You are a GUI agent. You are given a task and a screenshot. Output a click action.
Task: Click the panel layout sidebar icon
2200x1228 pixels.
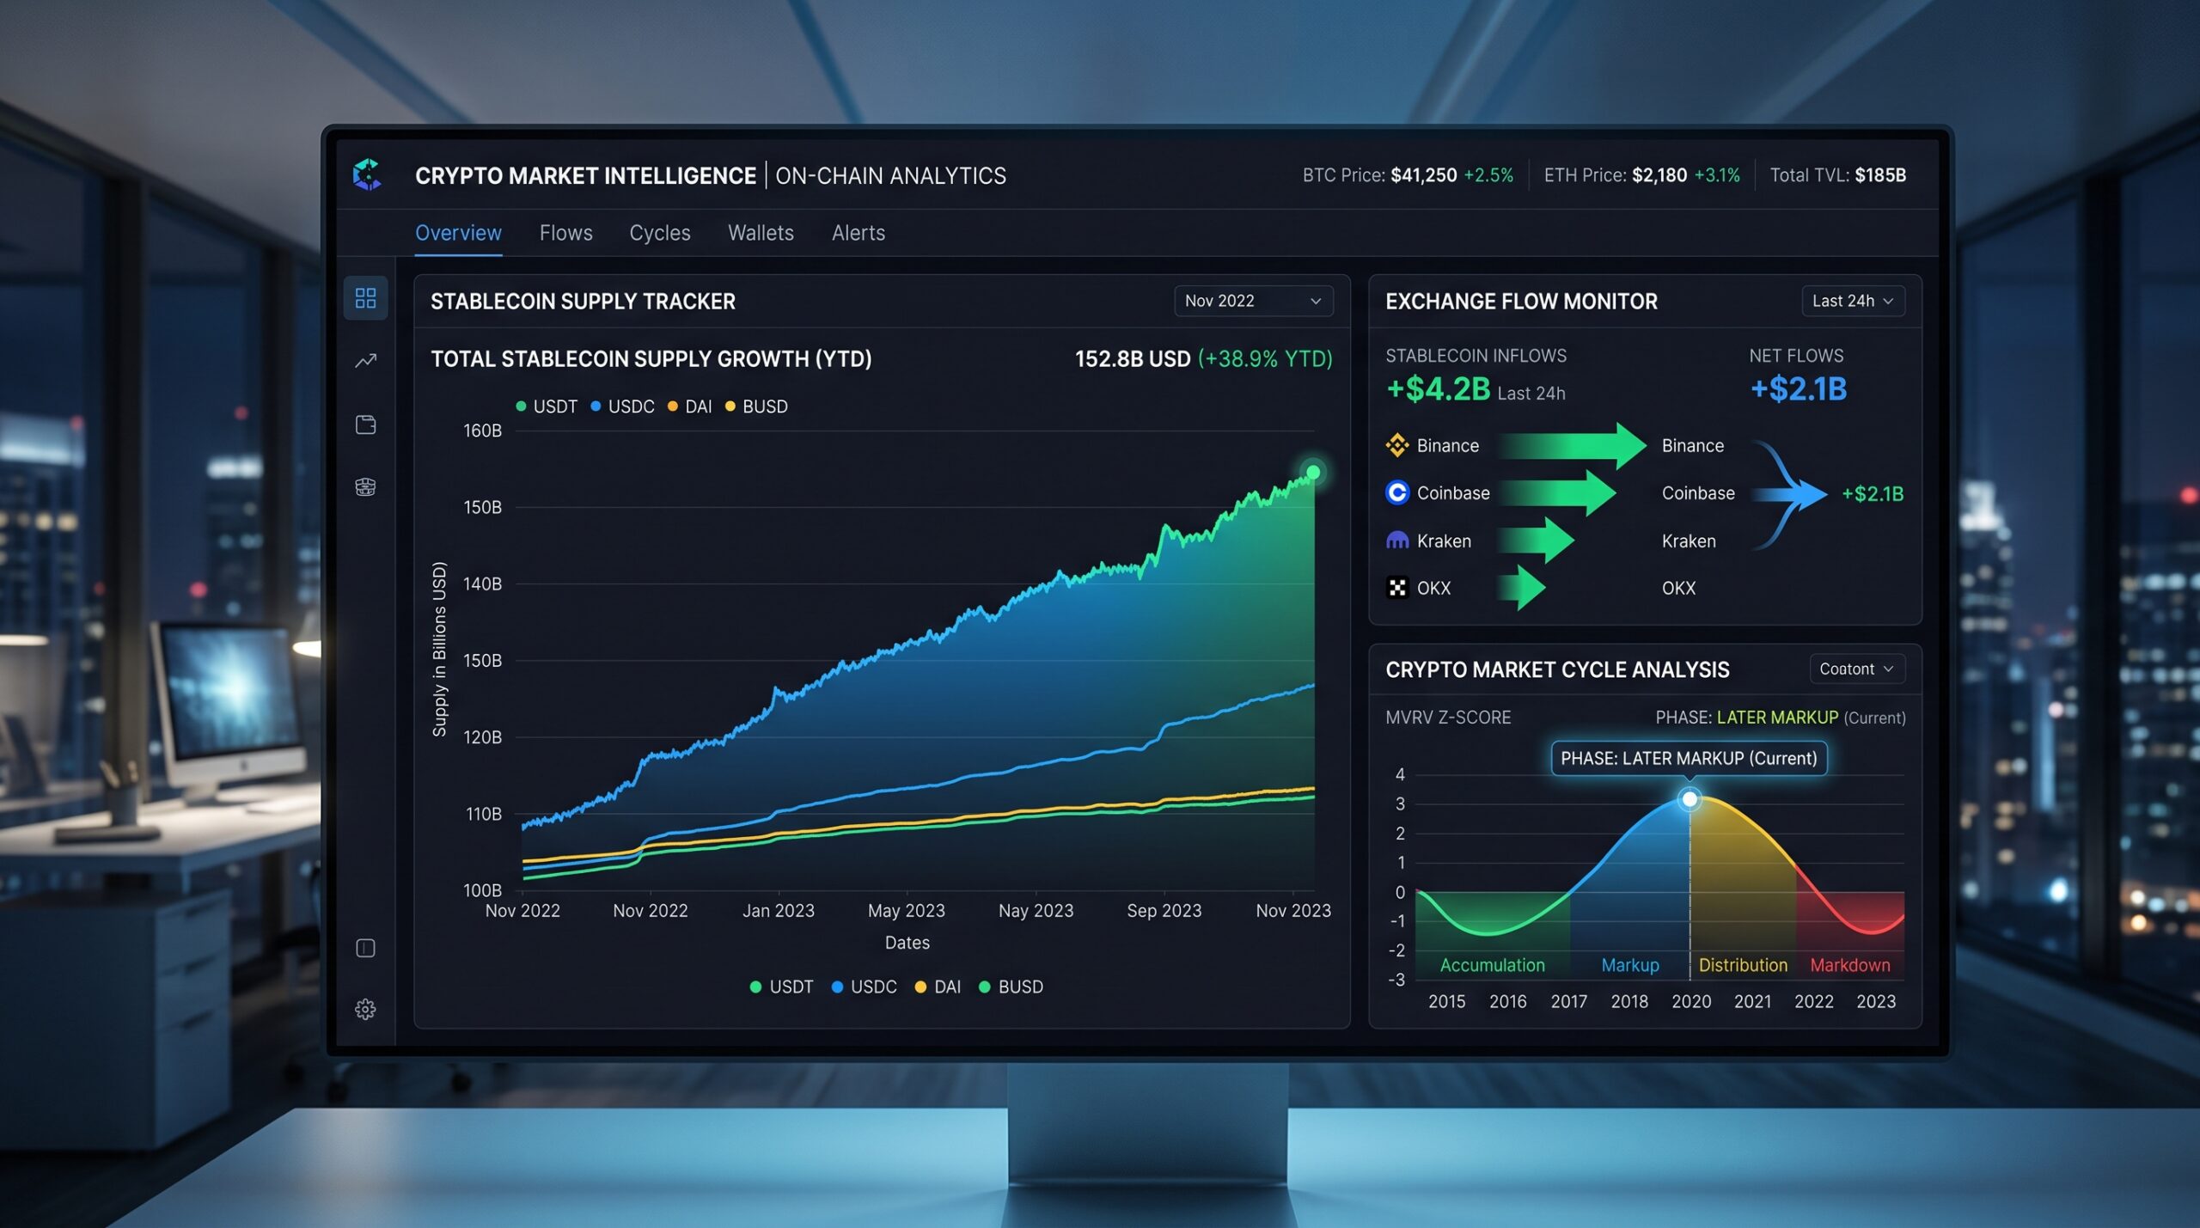click(365, 948)
